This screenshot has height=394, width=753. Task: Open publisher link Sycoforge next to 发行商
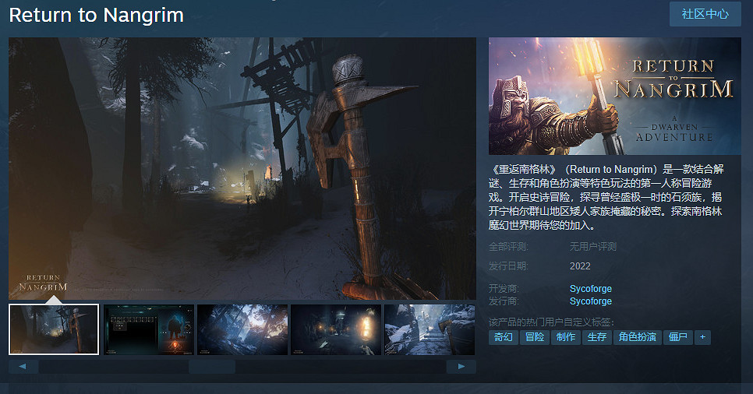(x=591, y=301)
